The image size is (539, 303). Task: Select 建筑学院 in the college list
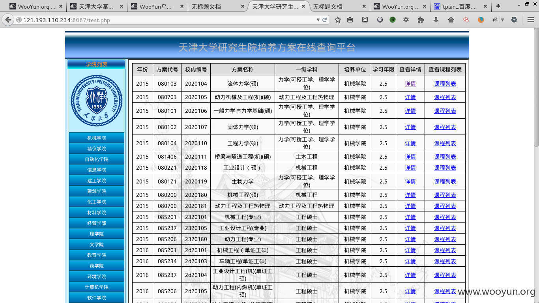point(97,191)
